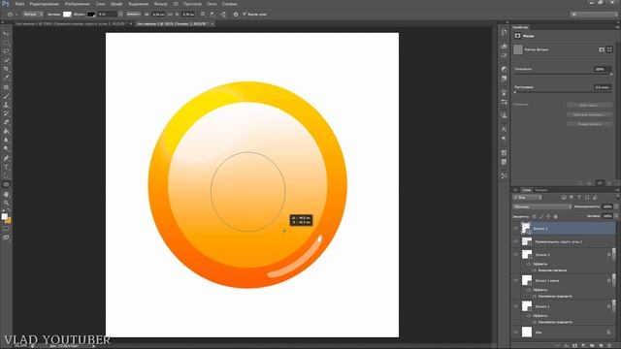Viewport: 621px width, 349px height.
Task: Enable lock transparent pixels in Layers
Action: (534, 216)
